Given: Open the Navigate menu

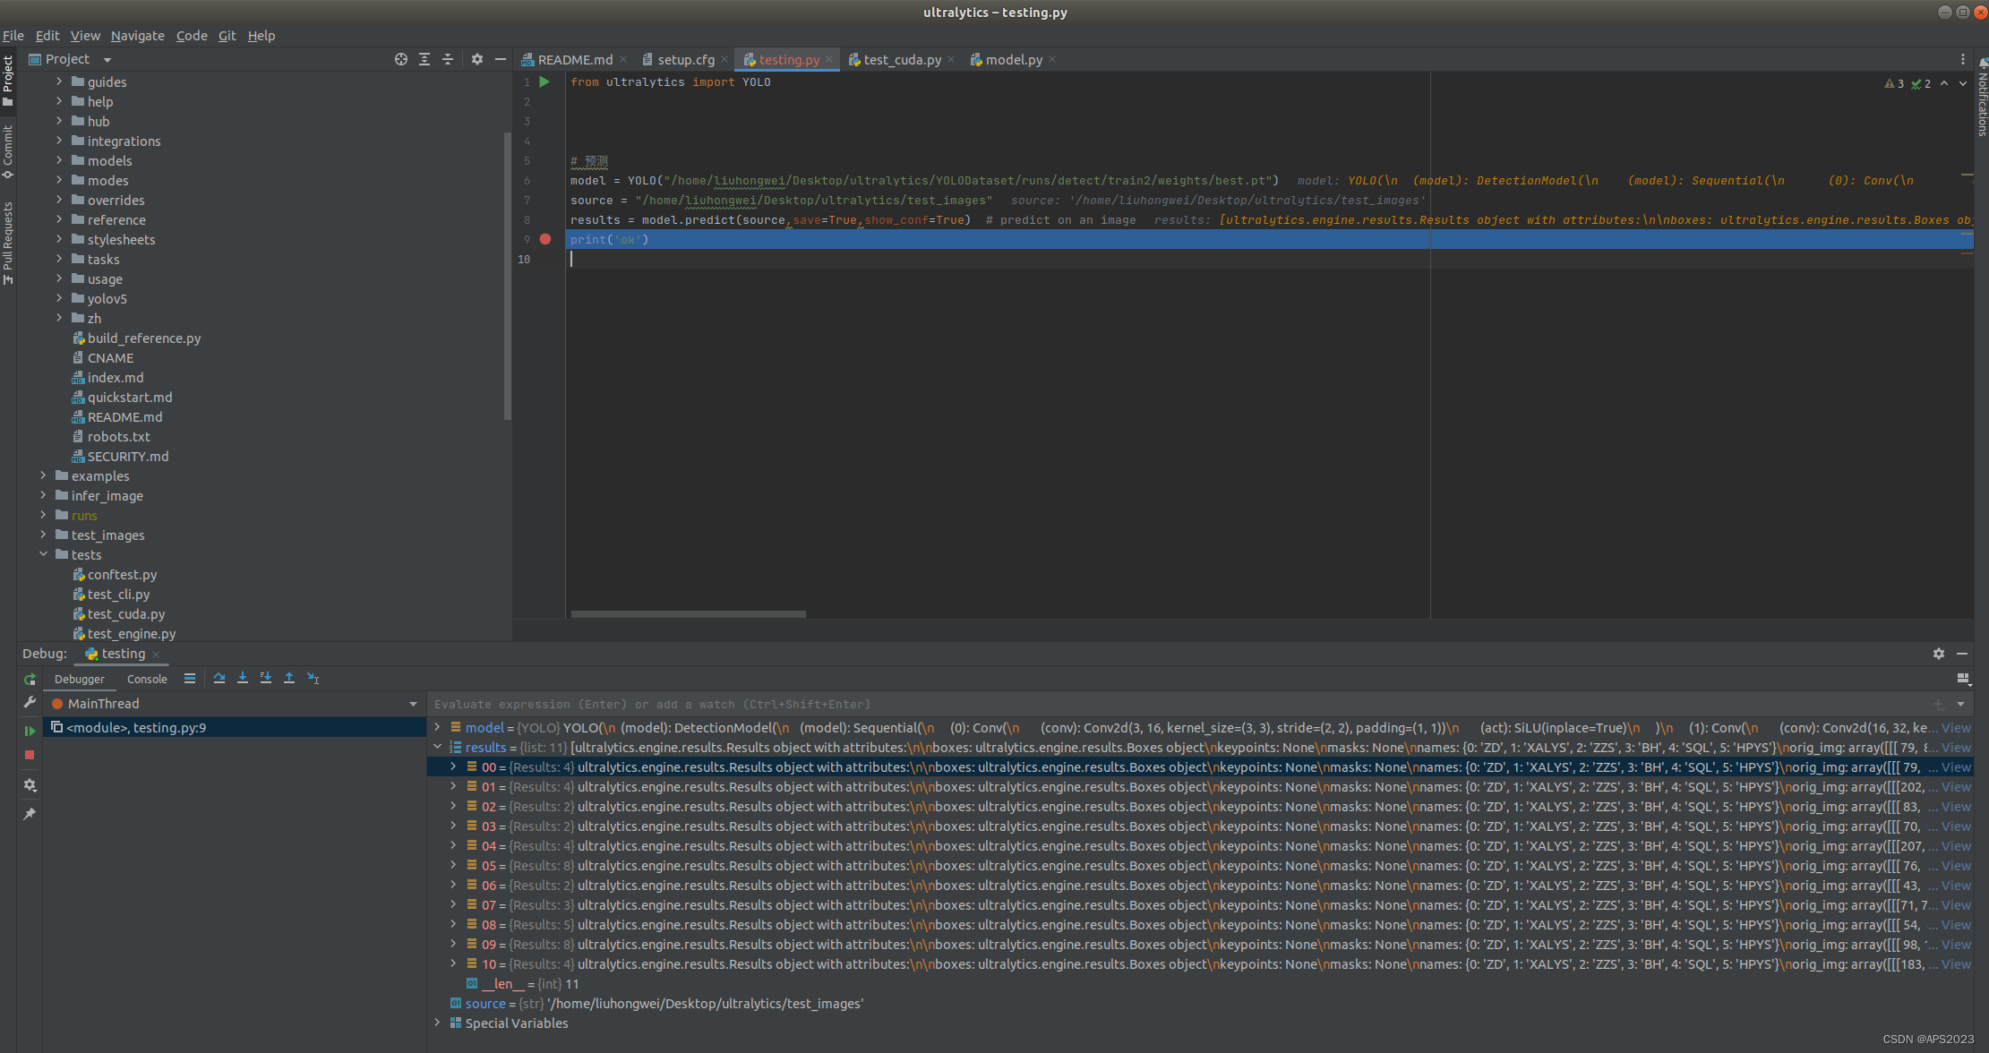Looking at the screenshot, I should click(x=137, y=36).
